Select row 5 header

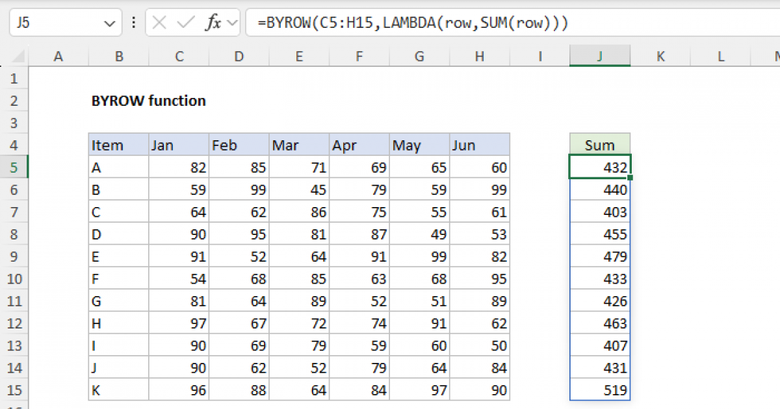click(x=16, y=167)
